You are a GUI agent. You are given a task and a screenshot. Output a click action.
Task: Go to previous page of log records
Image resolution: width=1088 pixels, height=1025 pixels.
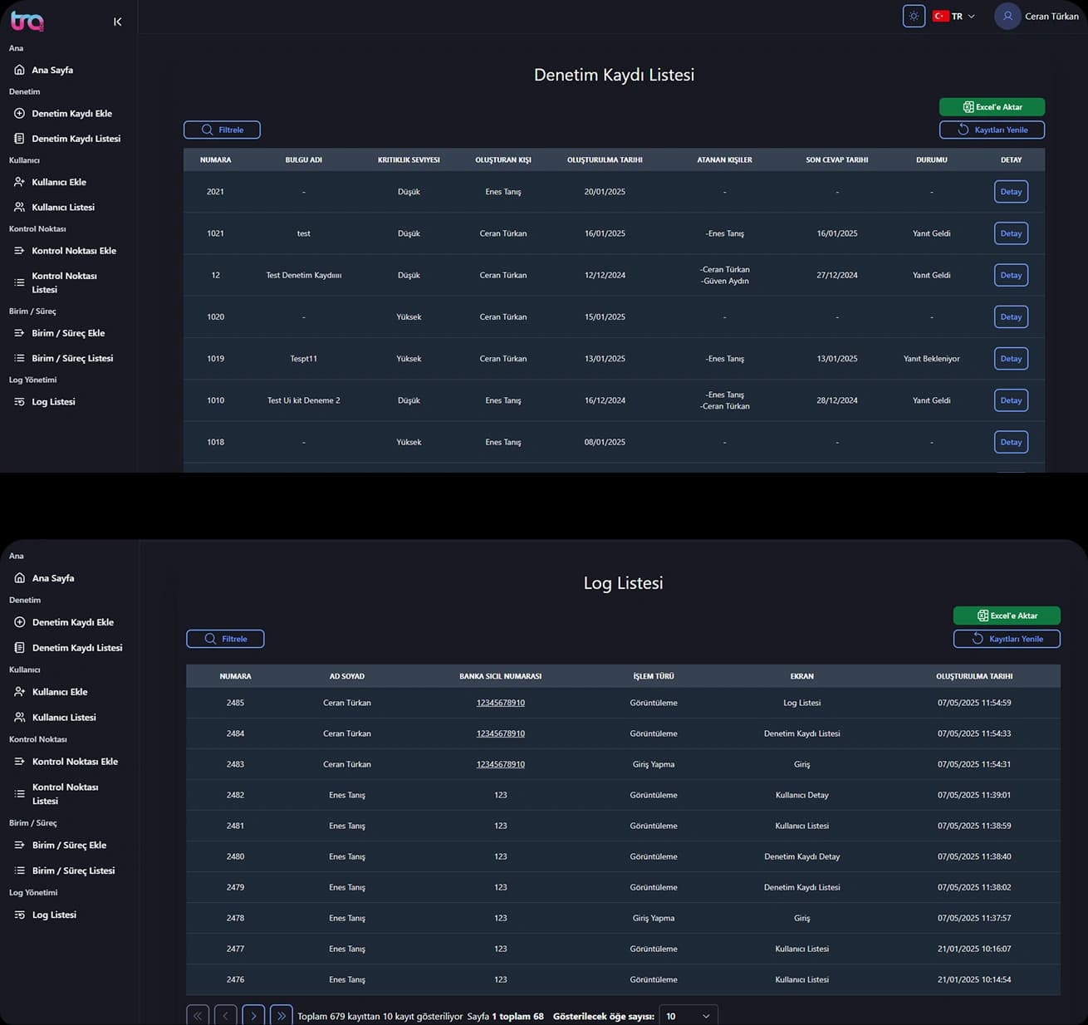click(225, 1015)
